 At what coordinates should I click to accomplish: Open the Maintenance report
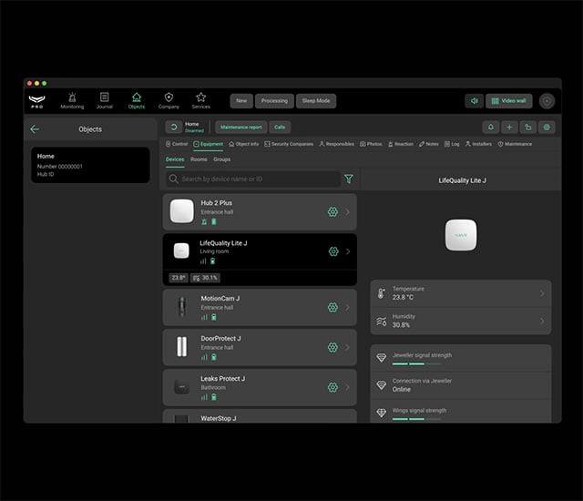click(x=240, y=128)
